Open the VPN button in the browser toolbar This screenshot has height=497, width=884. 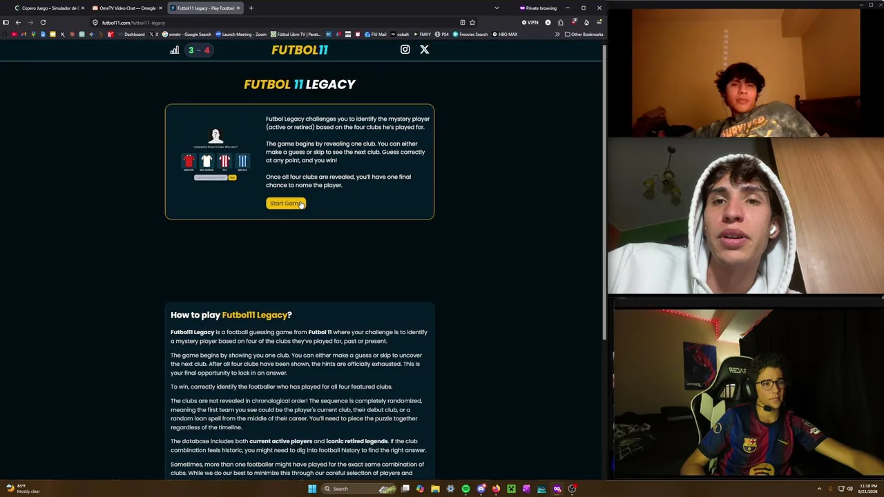click(x=530, y=22)
